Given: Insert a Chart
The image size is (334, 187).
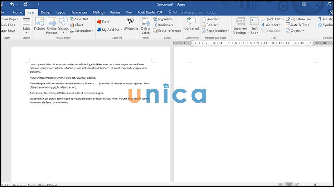Looking at the screenshot, I should 77,25.
